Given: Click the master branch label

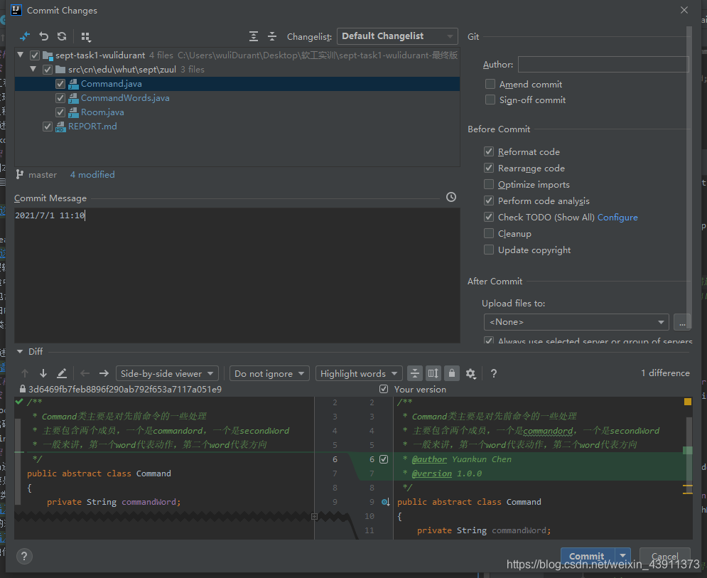Looking at the screenshot, I should 43,175.
